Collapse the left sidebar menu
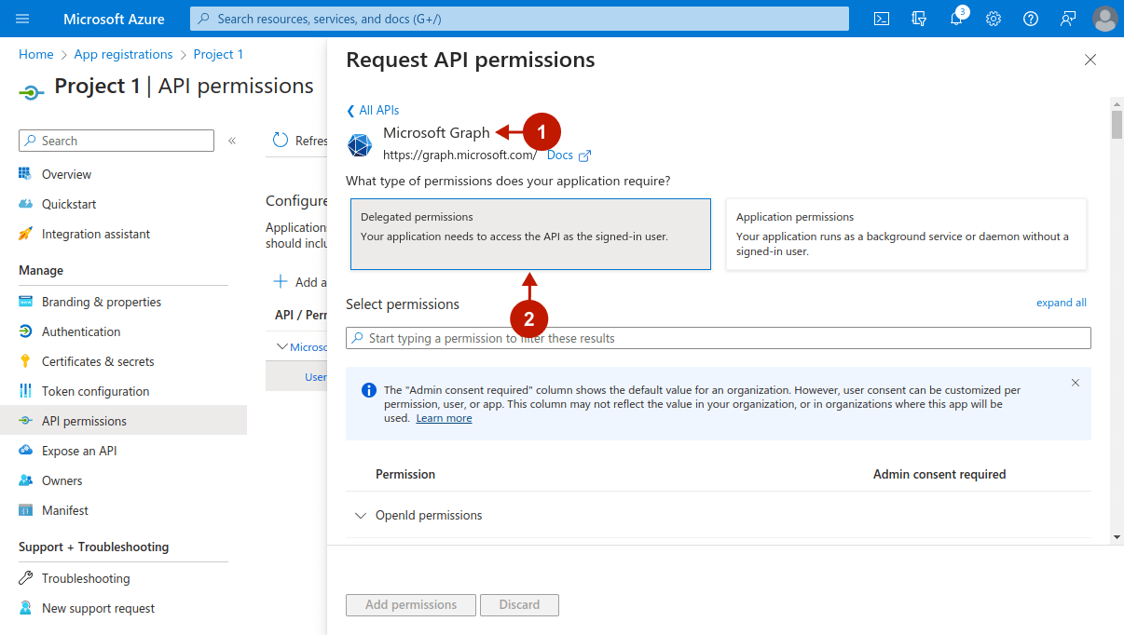The width and height of the screenshot is (1124, 635). pos(232,141)
